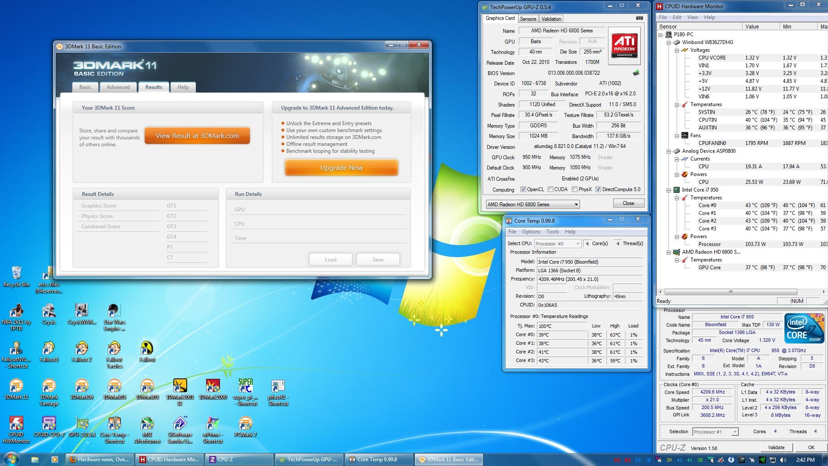Image resolution: width=828 pixels, height=466 pixels.
Task: Click the Value column header
Action: (762, 27)
